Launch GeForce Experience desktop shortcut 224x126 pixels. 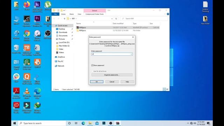tap(27, 21)
